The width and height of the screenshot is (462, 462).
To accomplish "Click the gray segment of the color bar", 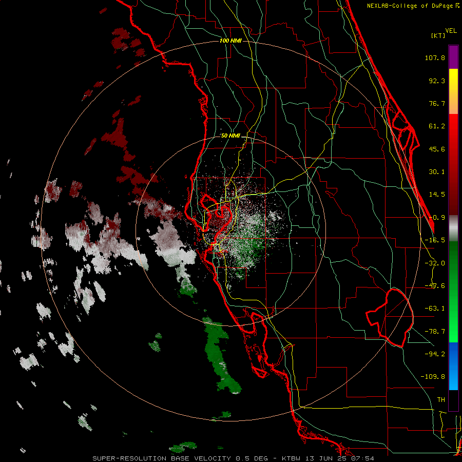I will (x=453, y=228).
